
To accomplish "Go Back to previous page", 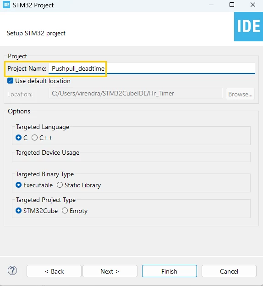I will (54, 271).
